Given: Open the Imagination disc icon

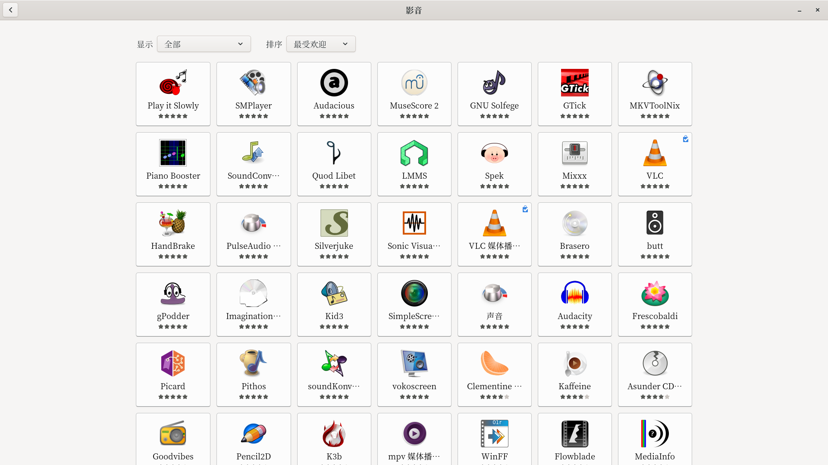Looking at the screenshot, I should coord(254,293).
